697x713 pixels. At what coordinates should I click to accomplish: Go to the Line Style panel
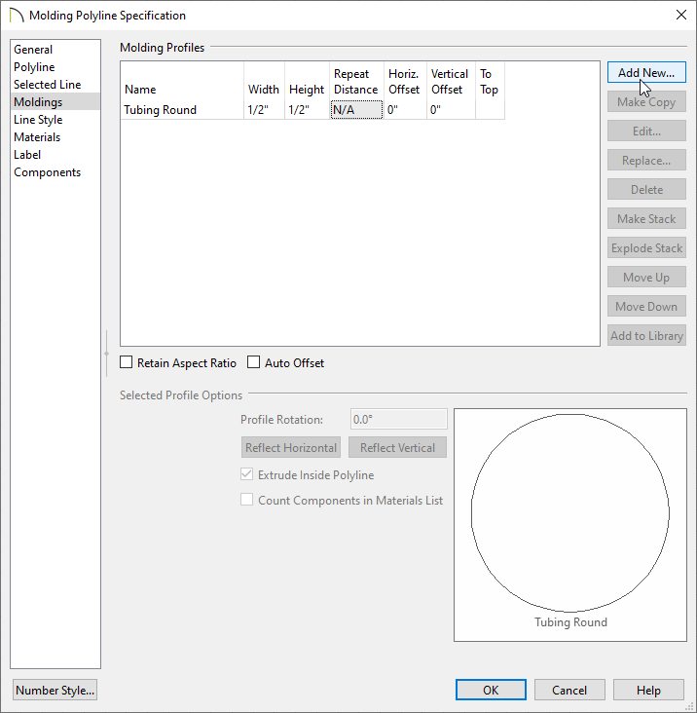(55, 120)
